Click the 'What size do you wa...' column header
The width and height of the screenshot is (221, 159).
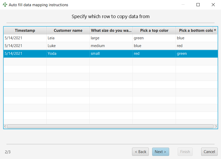pyautogui.click(x=111, y=31)
